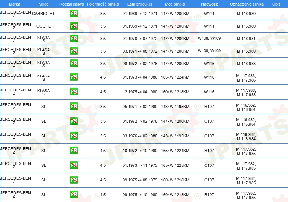Viewport: 288px width, 202px height.
Task: Click engine power 165kW / 225KM
Action: click(175, 165)
